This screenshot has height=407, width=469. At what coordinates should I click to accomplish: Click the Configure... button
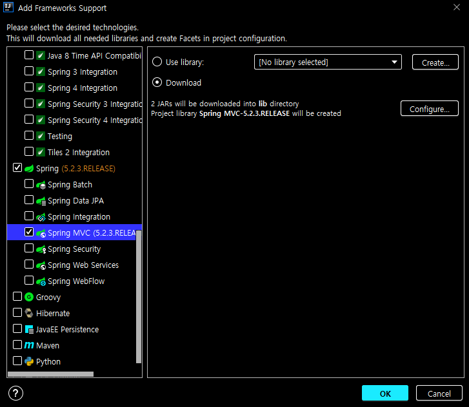pos(430,108)
